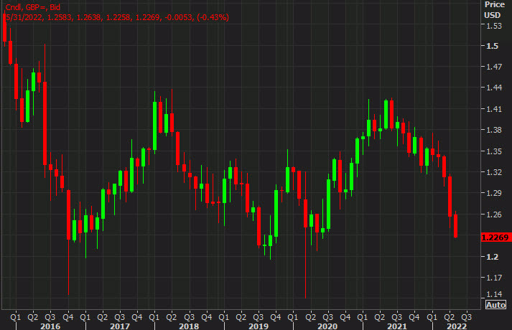This screenshot has width=512, height=330.
Task: Click the 2019 year label
Action: (x=259, y=326)
